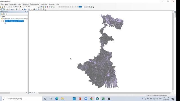Open Excel from the taskbar
Image resolution: width=180 pixels, height=101 pixels.
(x=103, y=98)
